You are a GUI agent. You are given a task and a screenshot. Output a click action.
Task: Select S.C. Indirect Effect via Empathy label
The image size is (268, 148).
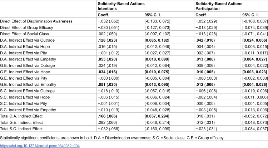coord(28,110)
